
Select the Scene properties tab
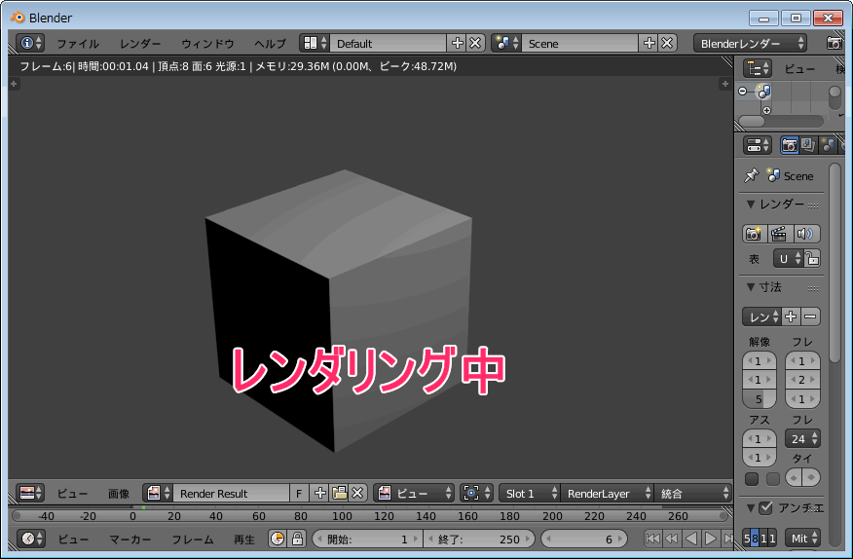click(x=828, y=145)
